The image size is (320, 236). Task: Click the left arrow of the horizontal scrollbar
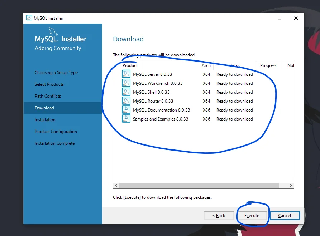(116, 185)
